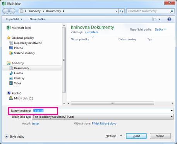Image resolution: width=177 pixels, height=144 pixels.
Task: Click the navigation pane scroll down arrow
Action: click(x=64, y=103)
